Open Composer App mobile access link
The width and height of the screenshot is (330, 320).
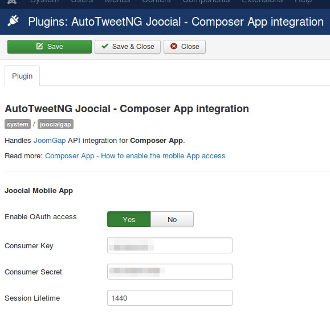[135, 156]
